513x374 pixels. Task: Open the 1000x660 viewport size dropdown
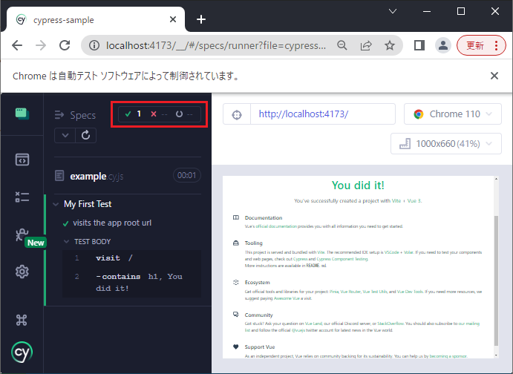(446, 143)
